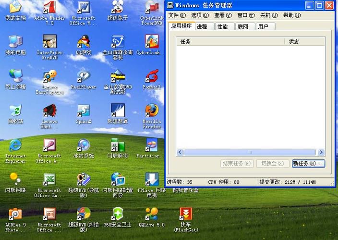Click the Task Manager title bar icon
Image resolution: width=338 pixels, height=240 pixels.
pos(170,5)
